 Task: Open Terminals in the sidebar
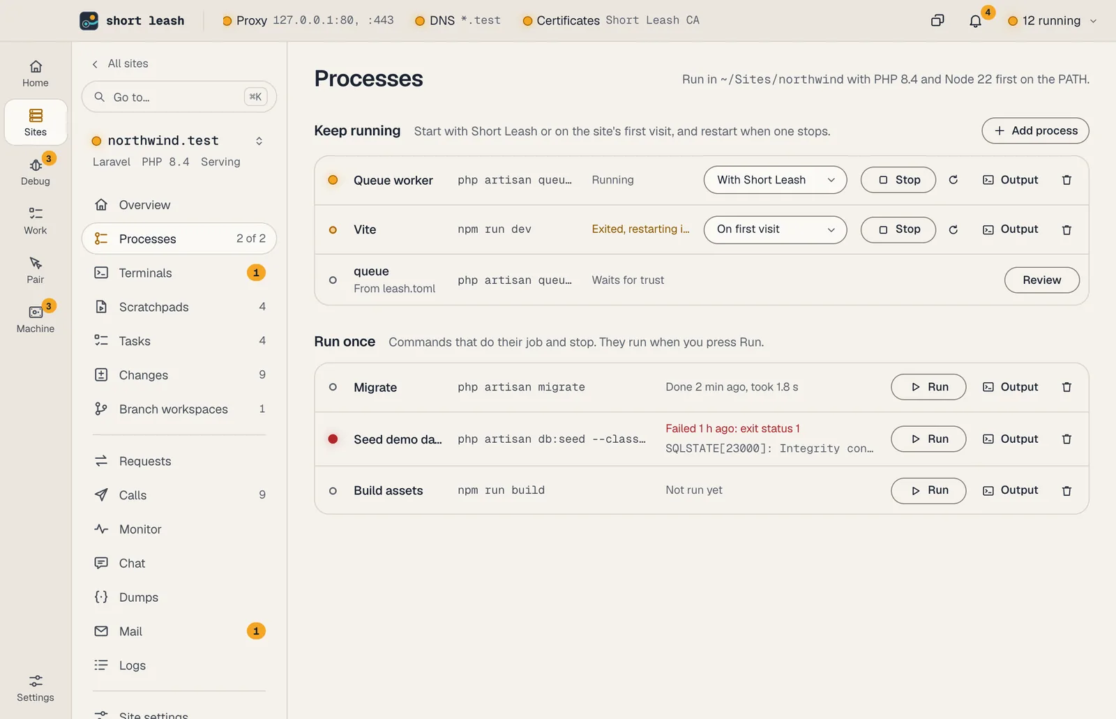[x=179, y=273]
